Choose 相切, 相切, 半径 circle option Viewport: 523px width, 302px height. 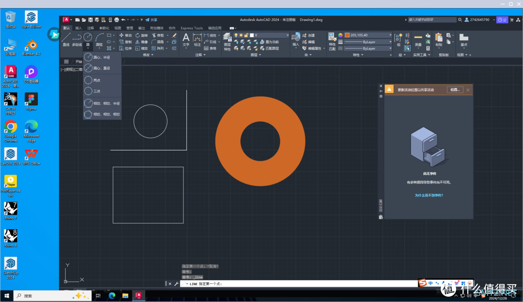click(x=102, y=103)
